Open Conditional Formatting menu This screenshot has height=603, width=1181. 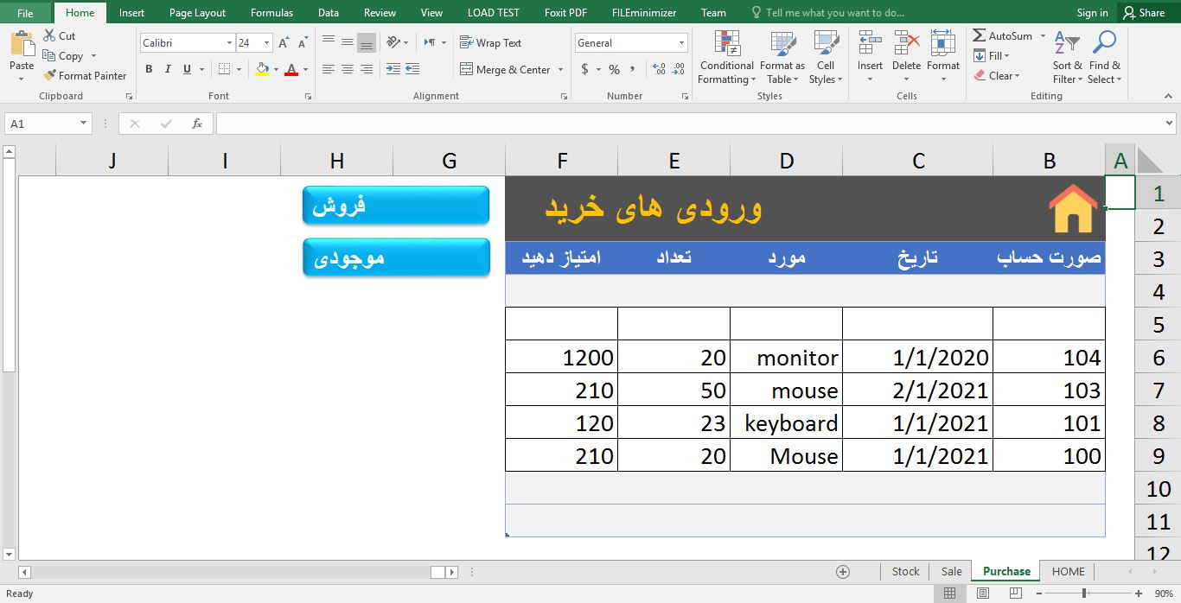727,58
